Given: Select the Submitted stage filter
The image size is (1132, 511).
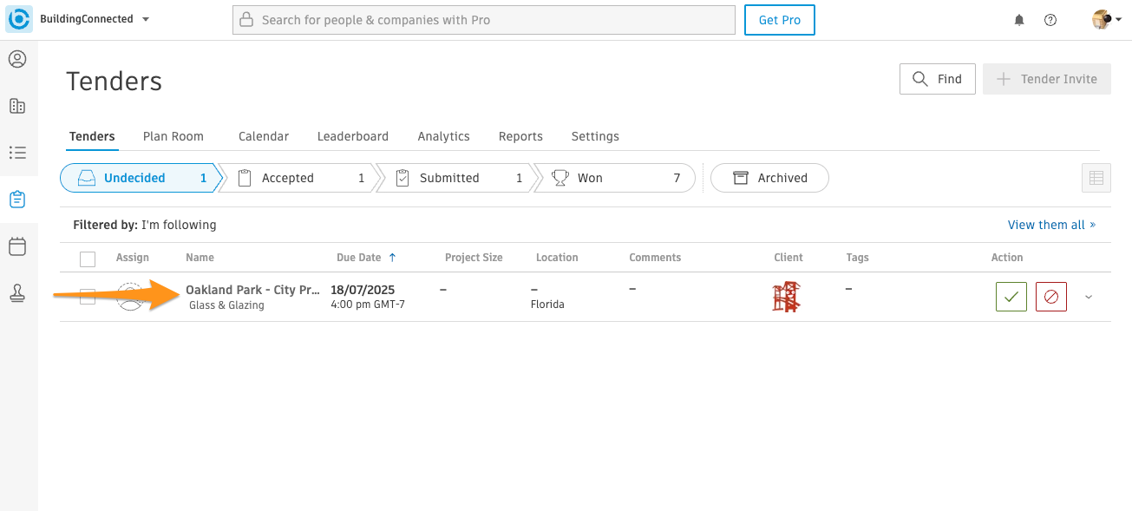Looking at the screenshot, I should (456, 178).
